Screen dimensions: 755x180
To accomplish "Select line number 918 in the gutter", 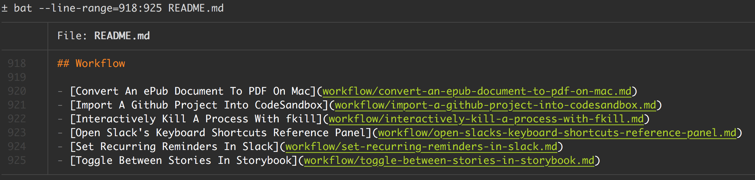I will (x=17, y=63).
